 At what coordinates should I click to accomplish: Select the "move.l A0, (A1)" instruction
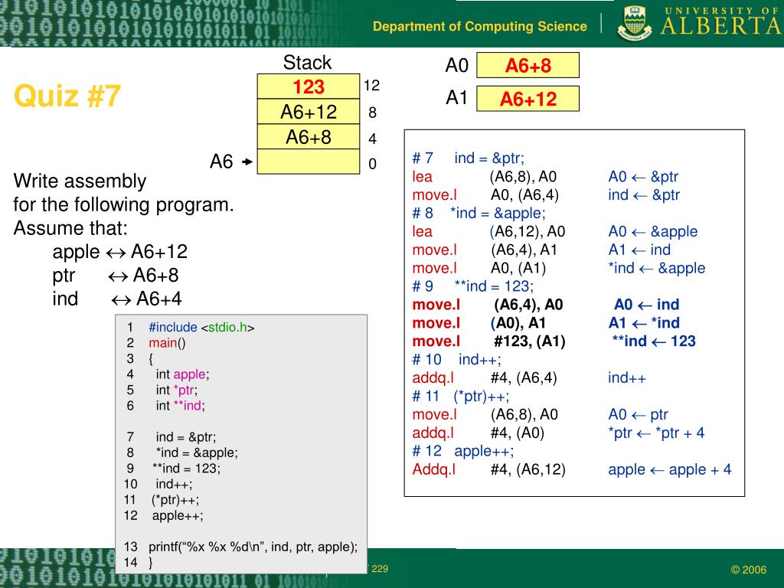pyautogui.click(x=479, y=268)
